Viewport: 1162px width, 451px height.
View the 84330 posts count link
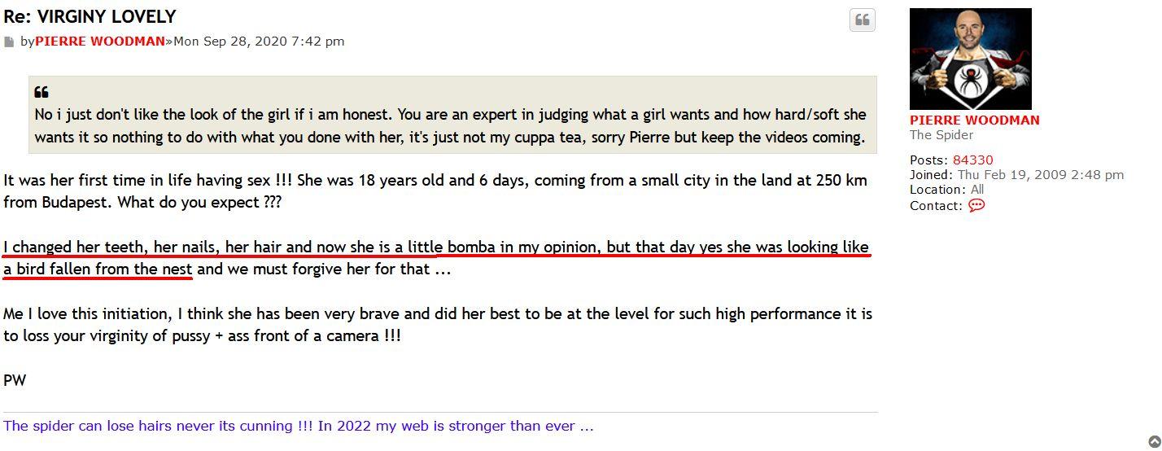click(x=972, y=160)
